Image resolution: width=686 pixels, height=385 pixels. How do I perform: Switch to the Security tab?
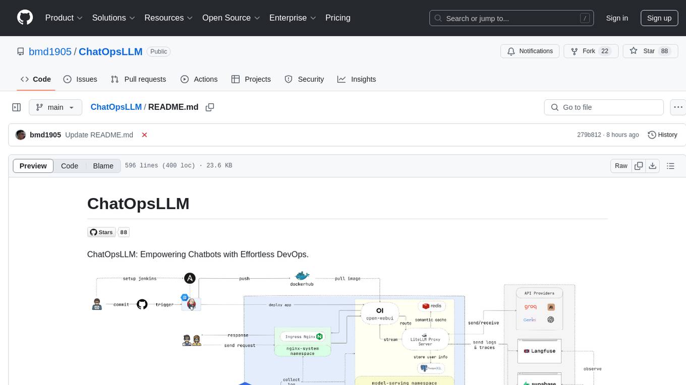click(304, 79)
